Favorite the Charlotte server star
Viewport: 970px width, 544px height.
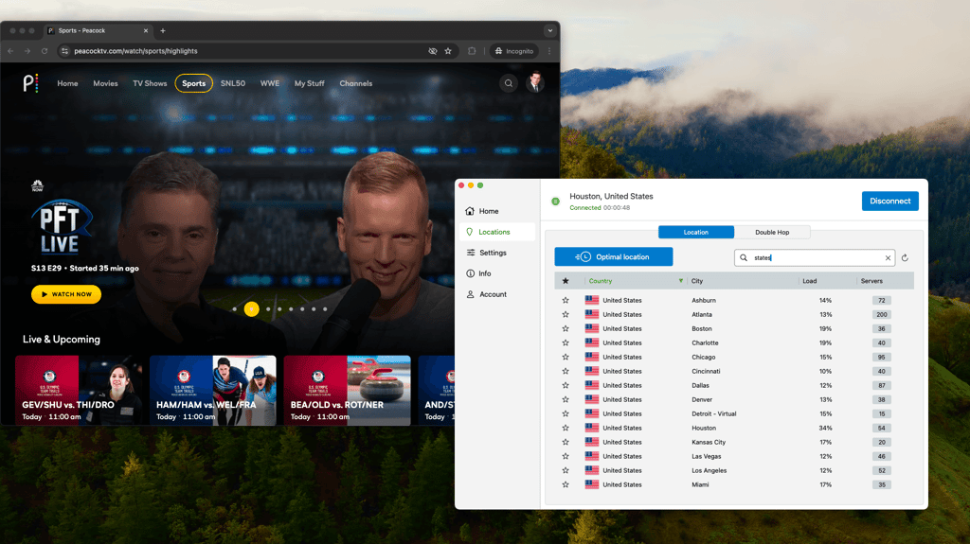coord(566,343)
